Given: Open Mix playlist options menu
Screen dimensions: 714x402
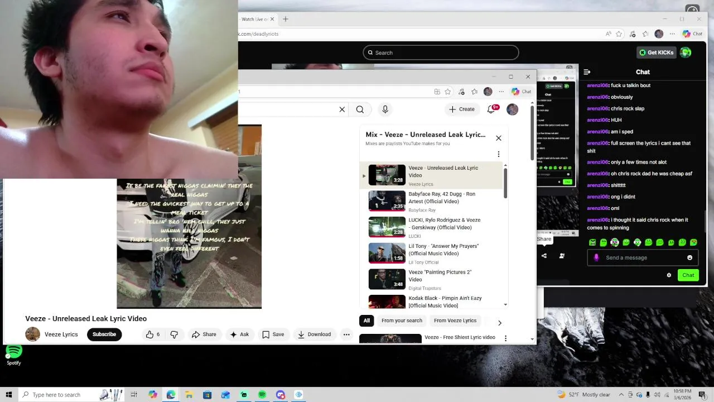Looking at the screenshot, I should pyautogui.click(x=499, y=154).
